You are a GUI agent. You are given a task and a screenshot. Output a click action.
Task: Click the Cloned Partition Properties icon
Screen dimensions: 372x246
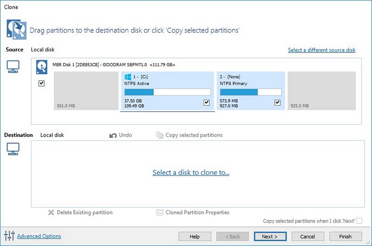159,213
